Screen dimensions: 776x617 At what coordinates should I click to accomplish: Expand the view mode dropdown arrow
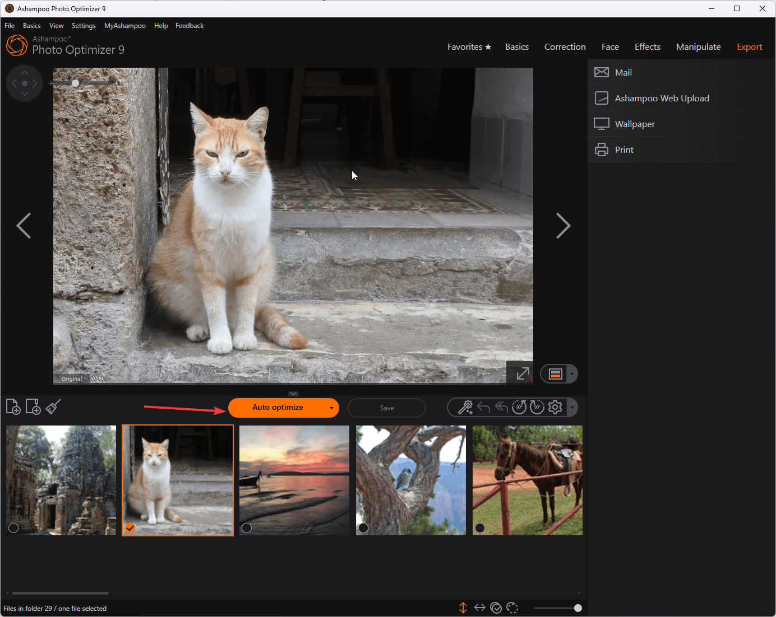pyautogui.click(x=572, y=374)
